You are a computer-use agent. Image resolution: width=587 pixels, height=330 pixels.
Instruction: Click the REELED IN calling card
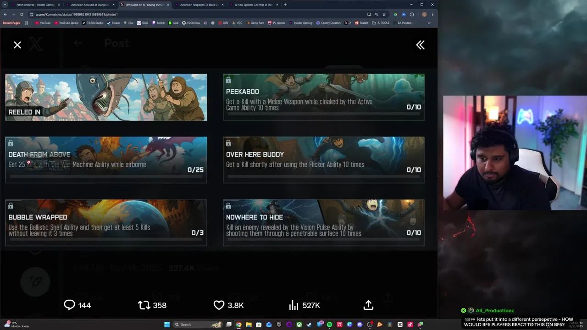click(106, 97)
